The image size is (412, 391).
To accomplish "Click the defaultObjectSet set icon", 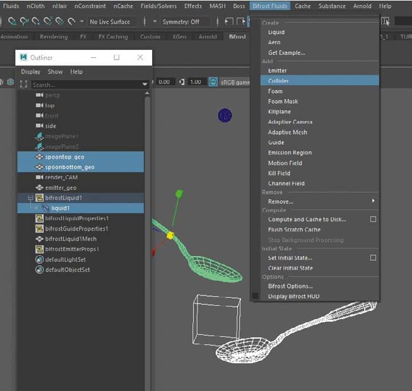I will [39, 270].
